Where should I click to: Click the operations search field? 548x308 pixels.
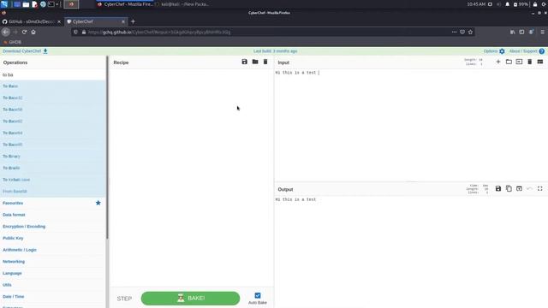tap(53, 74)
